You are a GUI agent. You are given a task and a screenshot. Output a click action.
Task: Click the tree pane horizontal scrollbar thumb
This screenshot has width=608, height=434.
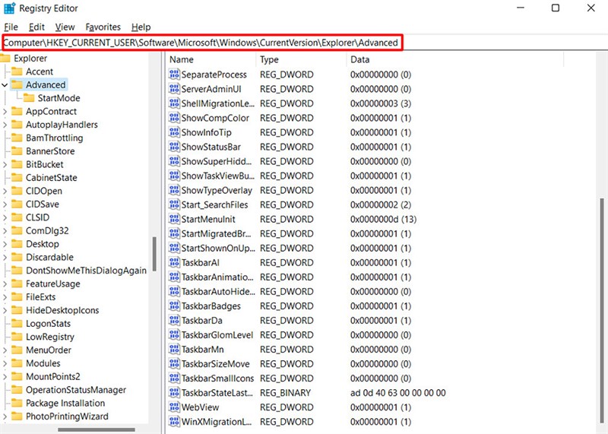[x=97, y=429]
